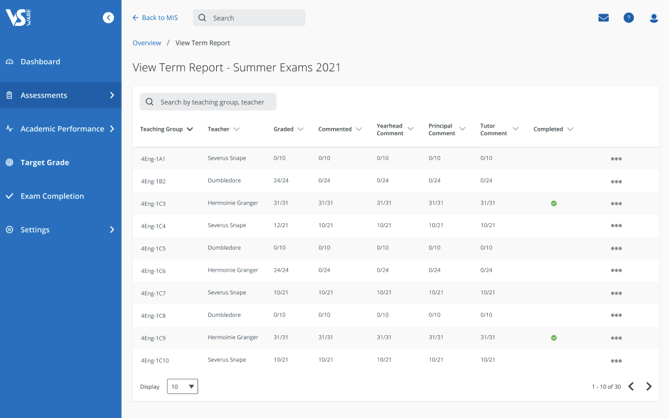Select the 4Eng-1C8 teaching group cell
Screen dimensions: 669x418
[153, 316]
